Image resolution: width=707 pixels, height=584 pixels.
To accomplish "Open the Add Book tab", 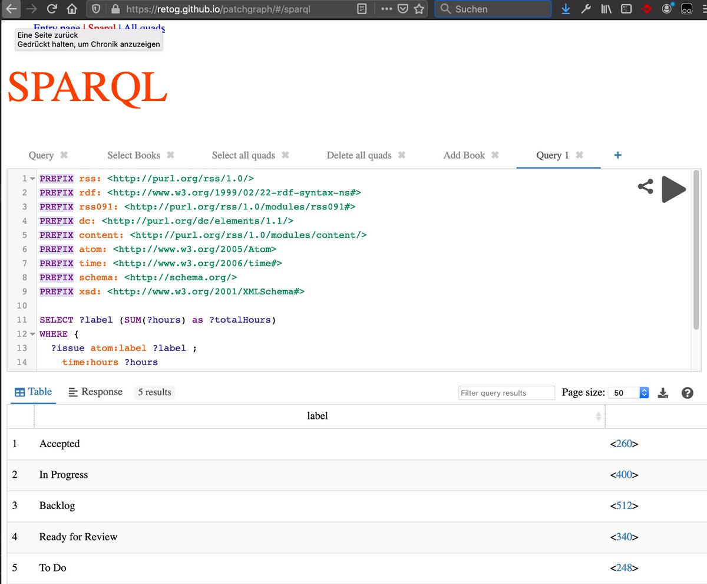I will click(x=464, y=155).
